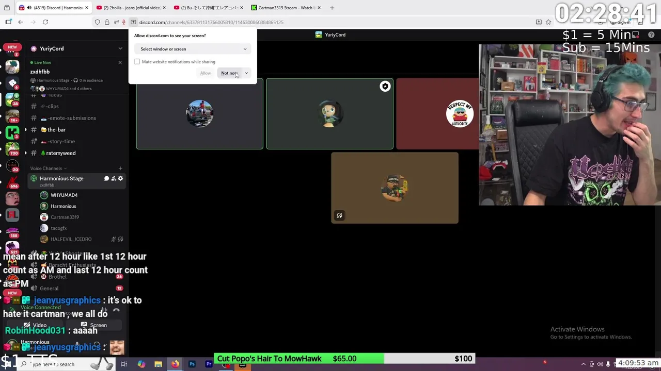Close the '2hollis - jeans' tab
This screenshot has width=661, height=371.
pos(164,8)
